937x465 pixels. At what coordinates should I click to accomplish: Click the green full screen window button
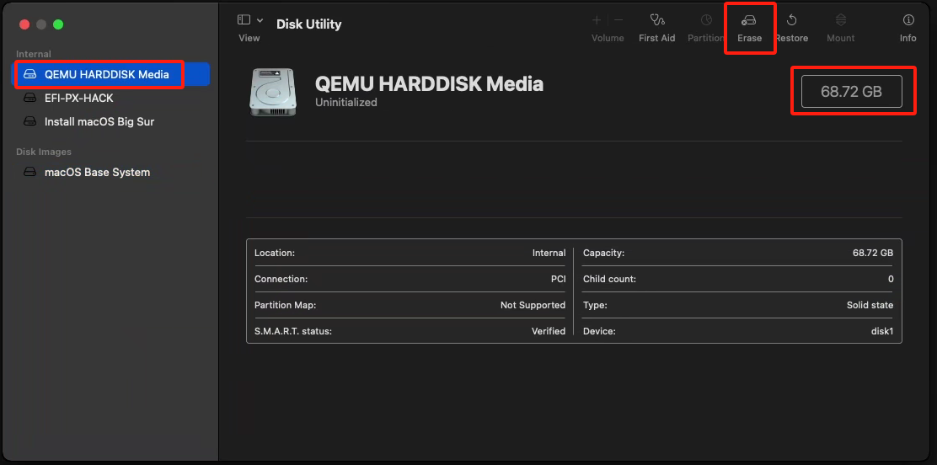click(58, 24)
